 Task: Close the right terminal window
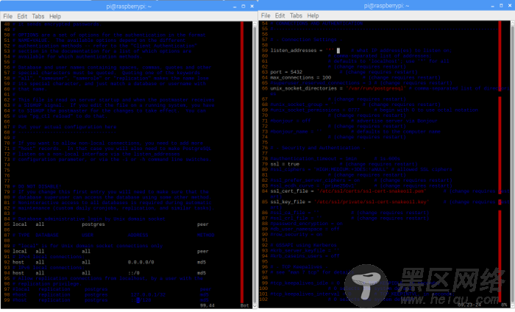coord(510,6)
